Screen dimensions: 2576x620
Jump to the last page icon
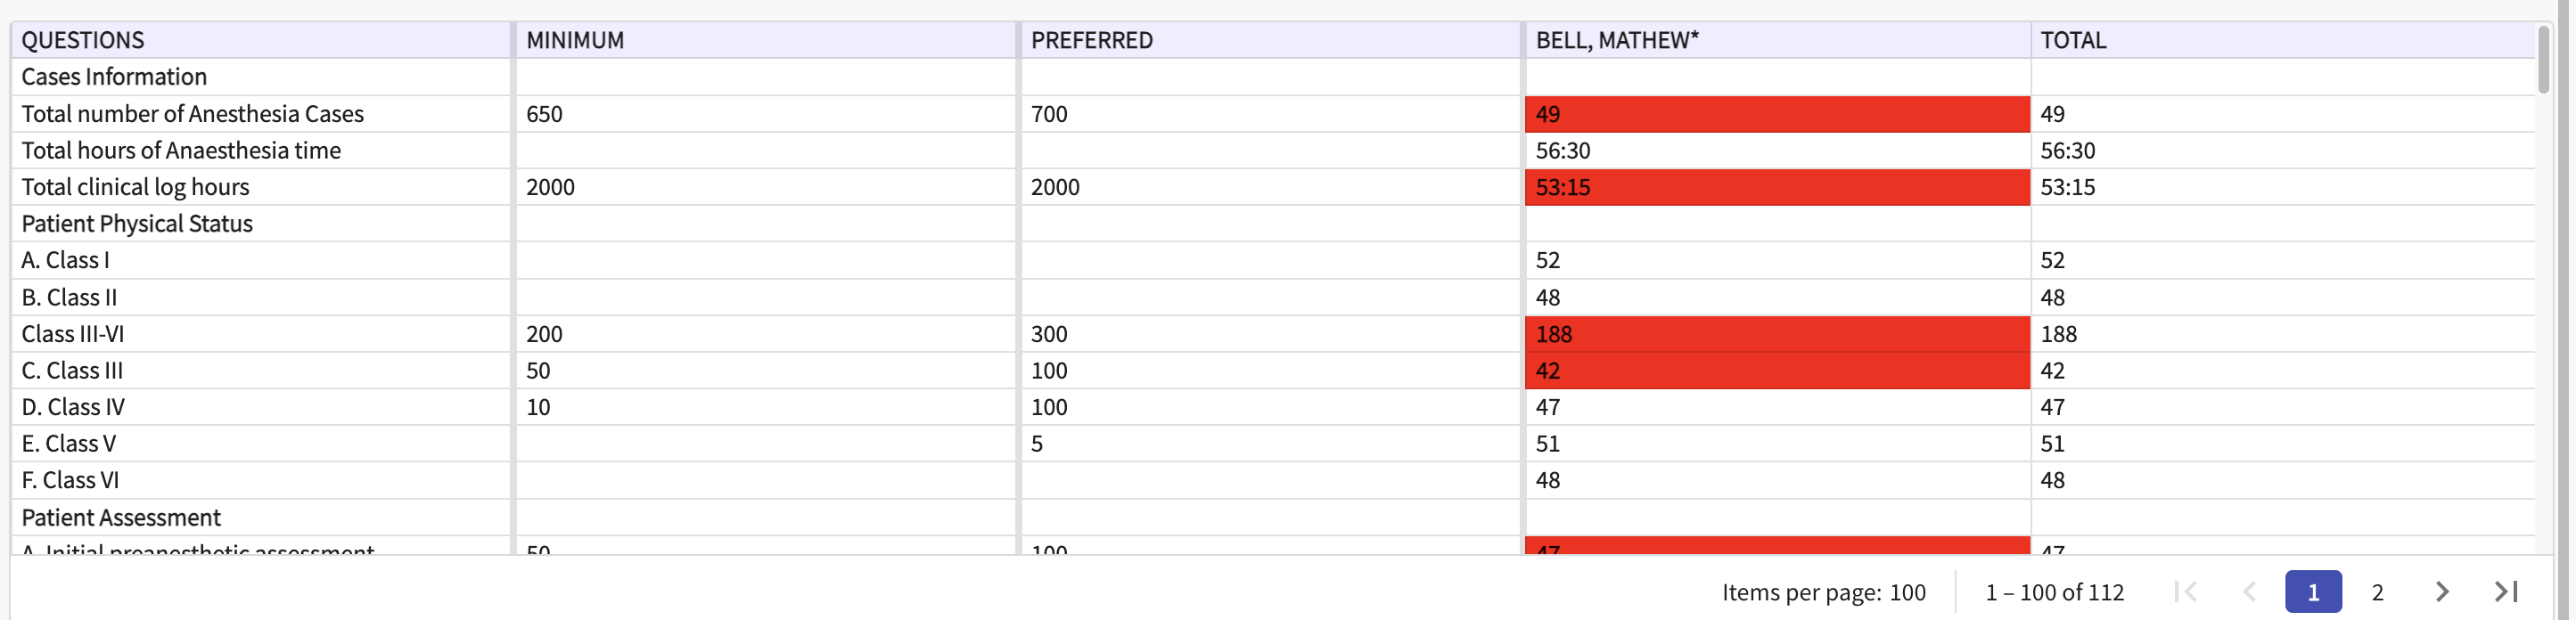click(x=2506, y=592)
